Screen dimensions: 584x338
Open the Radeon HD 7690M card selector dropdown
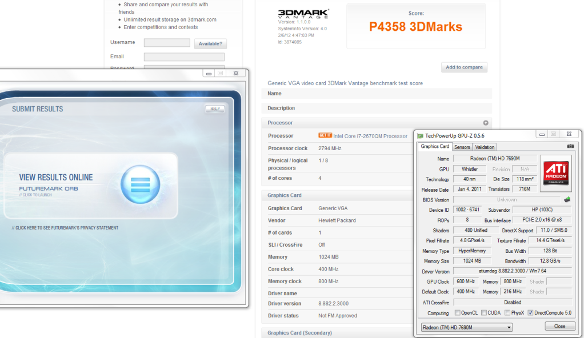point(467,327)
